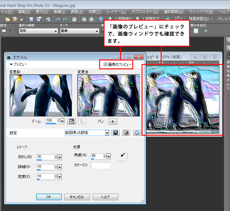Click the 密度(E) value field
Image resolution: width=230 pixels, height=211 pixels.
45,176
